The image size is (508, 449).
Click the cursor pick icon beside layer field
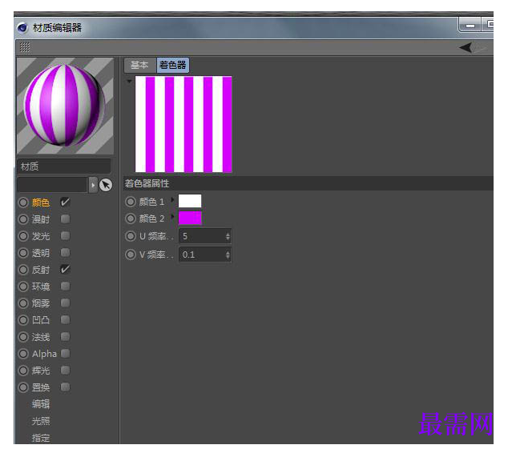pyautogui.click(x=106, y=185)
